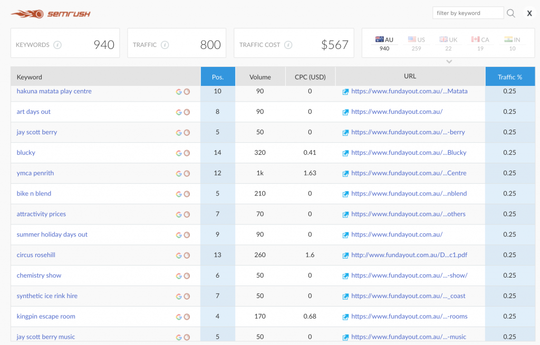Click the SEMrush logo
This screenshot has width=540, height=345.
[51, 14]
